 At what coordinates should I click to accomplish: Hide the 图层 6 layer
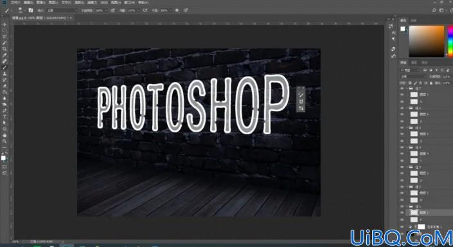coord(402,114)
